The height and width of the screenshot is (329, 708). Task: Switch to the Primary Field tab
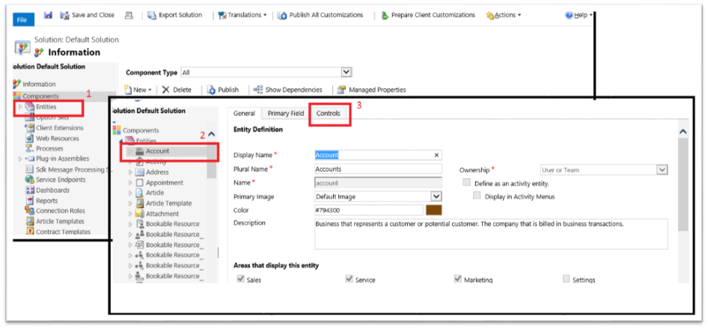(285, 114)
